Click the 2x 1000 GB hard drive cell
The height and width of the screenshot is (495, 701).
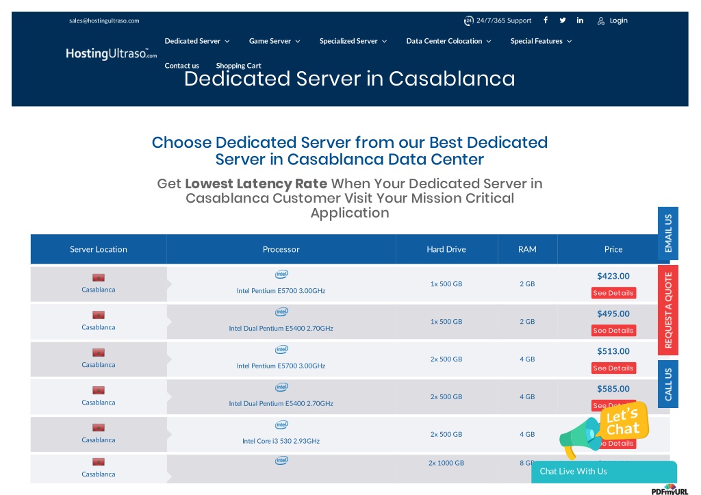pos(446,463)
